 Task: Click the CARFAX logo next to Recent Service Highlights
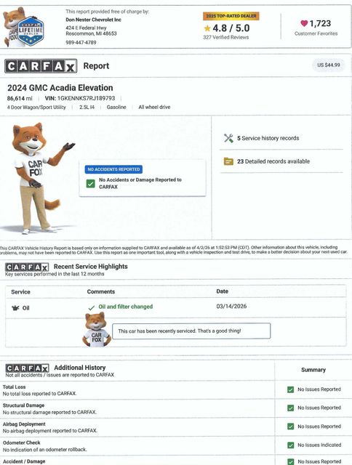27,267
